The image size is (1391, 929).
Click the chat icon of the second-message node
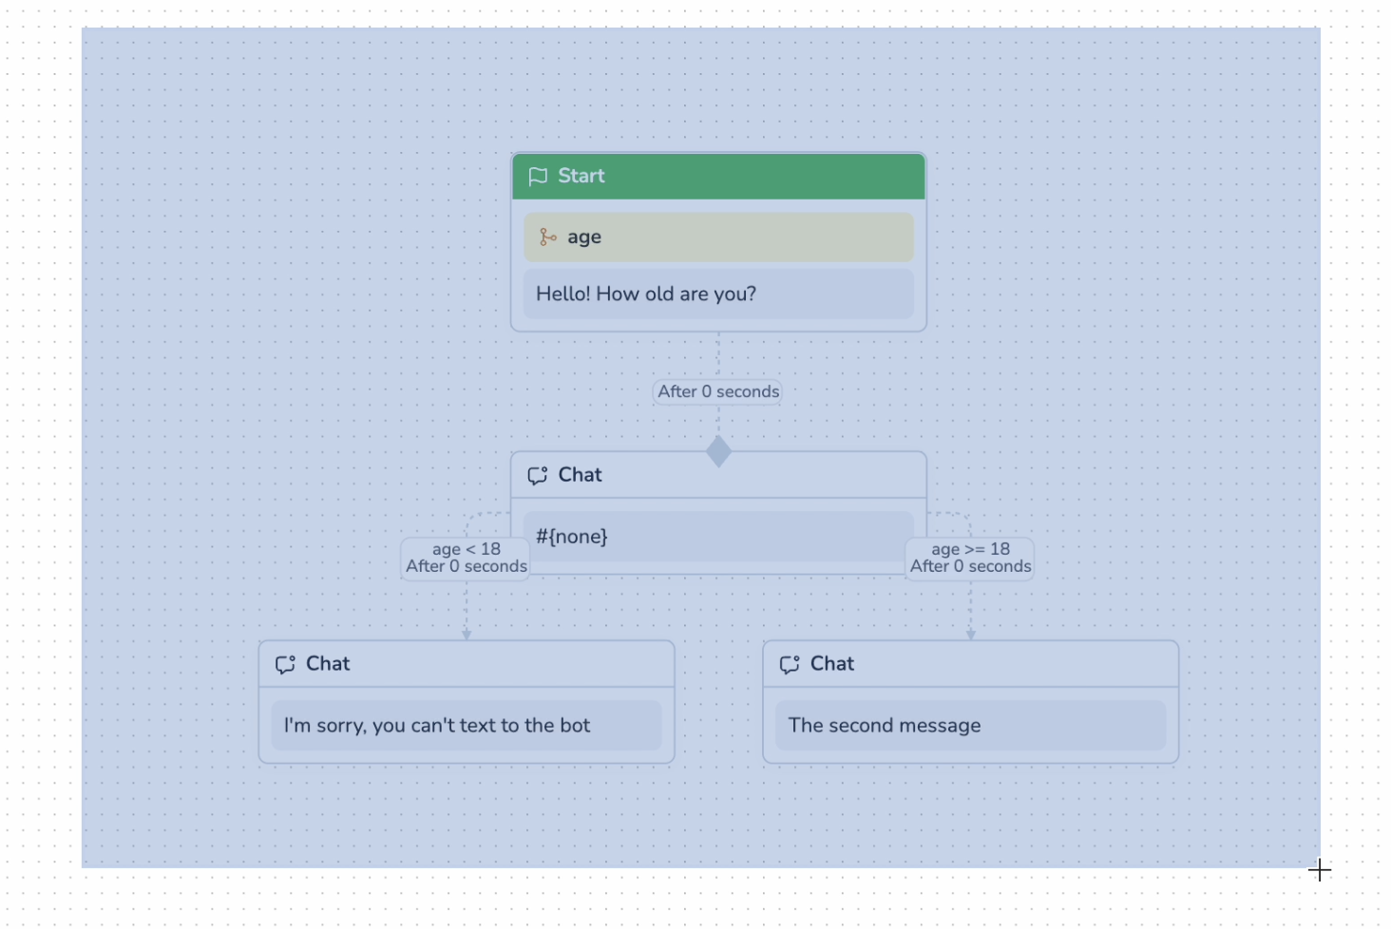pyautogui.click(x=790, y=664)
